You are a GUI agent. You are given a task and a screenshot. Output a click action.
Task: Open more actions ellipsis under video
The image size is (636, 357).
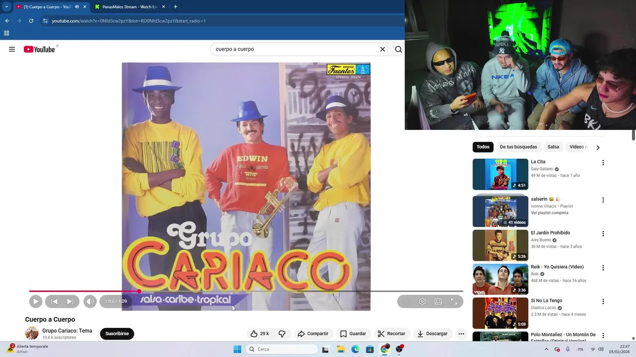coord(461,334)
